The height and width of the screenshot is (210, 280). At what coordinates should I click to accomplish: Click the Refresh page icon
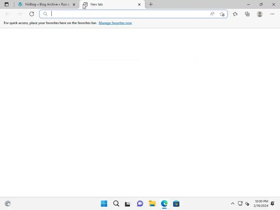click(32, 14)
